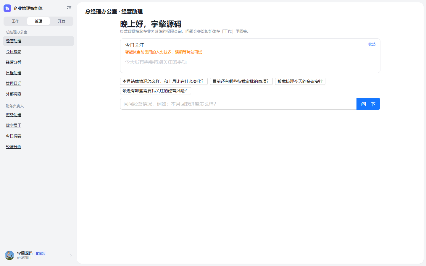Click the 宇擎源码 username in the sidebar footer

(x=25, y=253)
